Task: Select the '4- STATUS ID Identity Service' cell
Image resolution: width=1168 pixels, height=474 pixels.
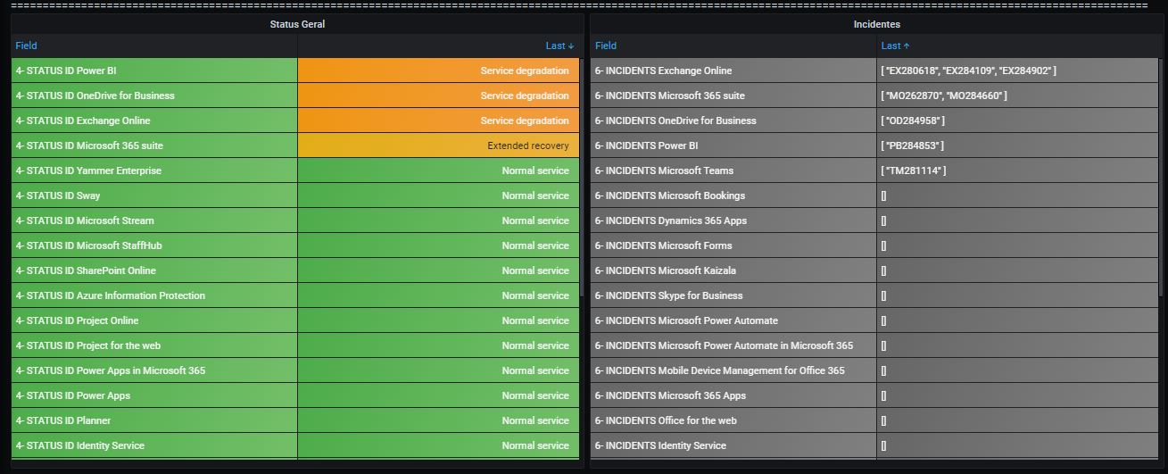Action: tap(154, 445)
